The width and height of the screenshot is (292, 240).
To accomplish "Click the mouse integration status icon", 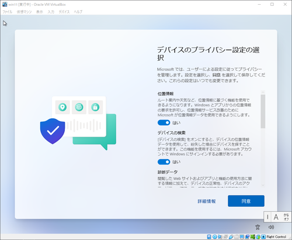I will click(258, 237).
